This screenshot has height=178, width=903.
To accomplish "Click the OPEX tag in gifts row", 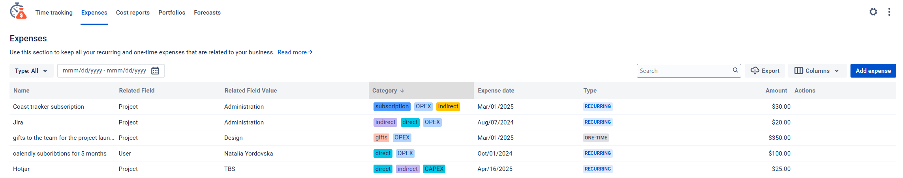I will (x=402, y=137).
